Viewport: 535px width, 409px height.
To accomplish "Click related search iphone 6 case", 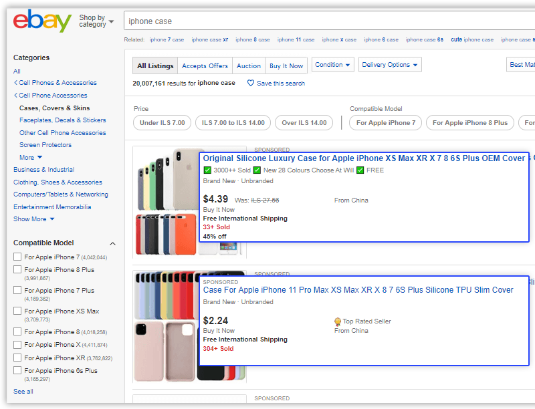I will (381, 39).
